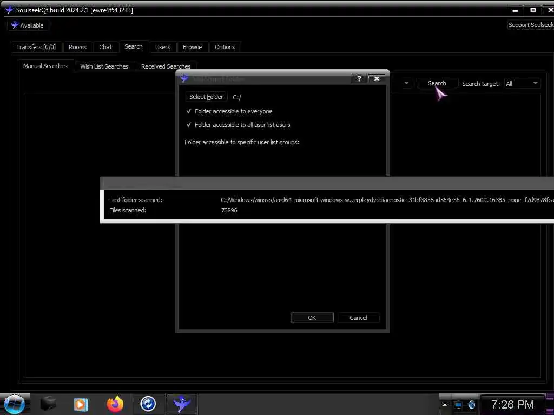Open the Search target dropdown

click(522, 84)
